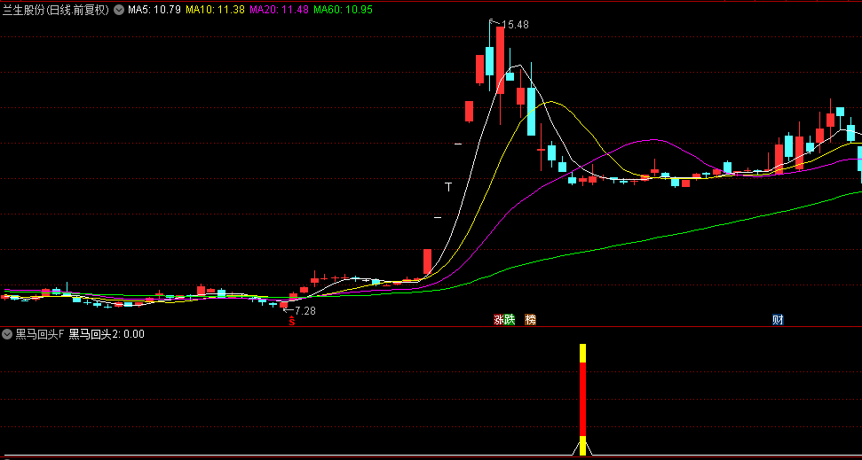The width and height of the screenshot is (862, 460).
Task: Click the brown 榜 event marker icon
Action: 530,319
